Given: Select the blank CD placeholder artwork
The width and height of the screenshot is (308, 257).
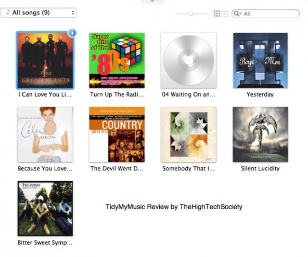Looking at the screenshot, I should pyautogui.click(x=188, y=60).
